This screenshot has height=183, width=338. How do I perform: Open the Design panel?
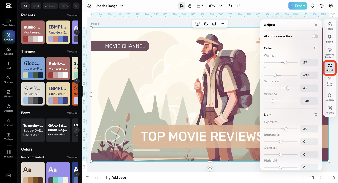pyautogui.click(x=8, y=37)
